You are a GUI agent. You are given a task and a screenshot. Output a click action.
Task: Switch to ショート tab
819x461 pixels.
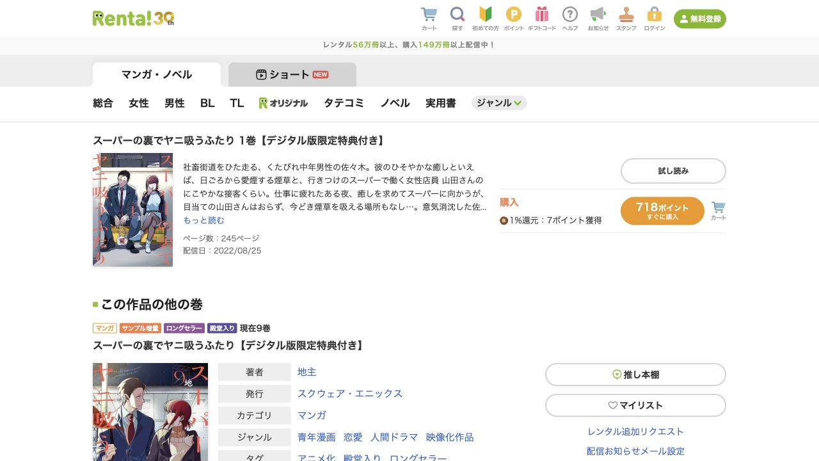click(x=292, y=74)
